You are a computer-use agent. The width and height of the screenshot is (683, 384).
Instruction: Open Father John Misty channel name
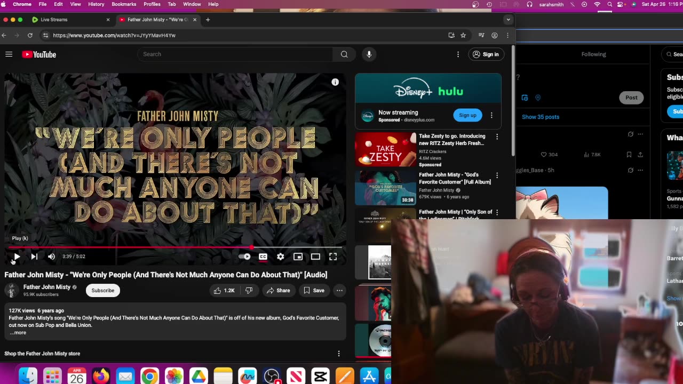pyautogui.click(x=47, y=287)
